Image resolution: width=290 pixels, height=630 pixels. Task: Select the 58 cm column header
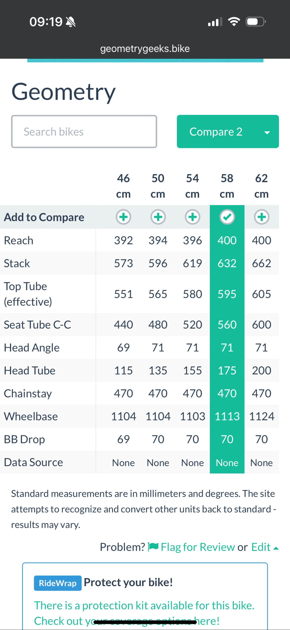tap(227, 186)
